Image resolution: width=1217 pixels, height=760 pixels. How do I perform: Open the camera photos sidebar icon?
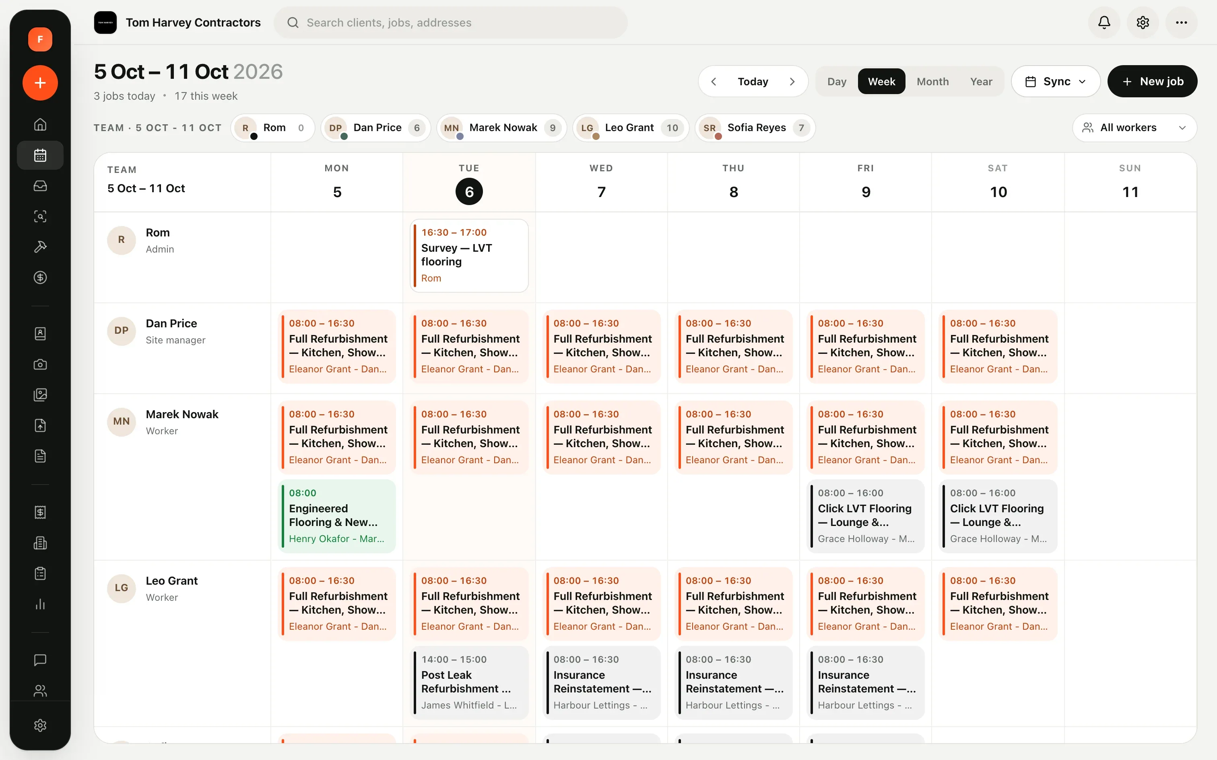click(40, 364)
